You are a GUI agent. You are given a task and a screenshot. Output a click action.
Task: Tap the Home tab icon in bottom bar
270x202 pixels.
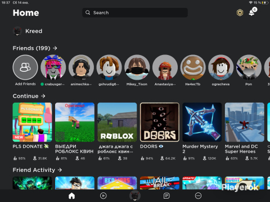coord(71,196)
